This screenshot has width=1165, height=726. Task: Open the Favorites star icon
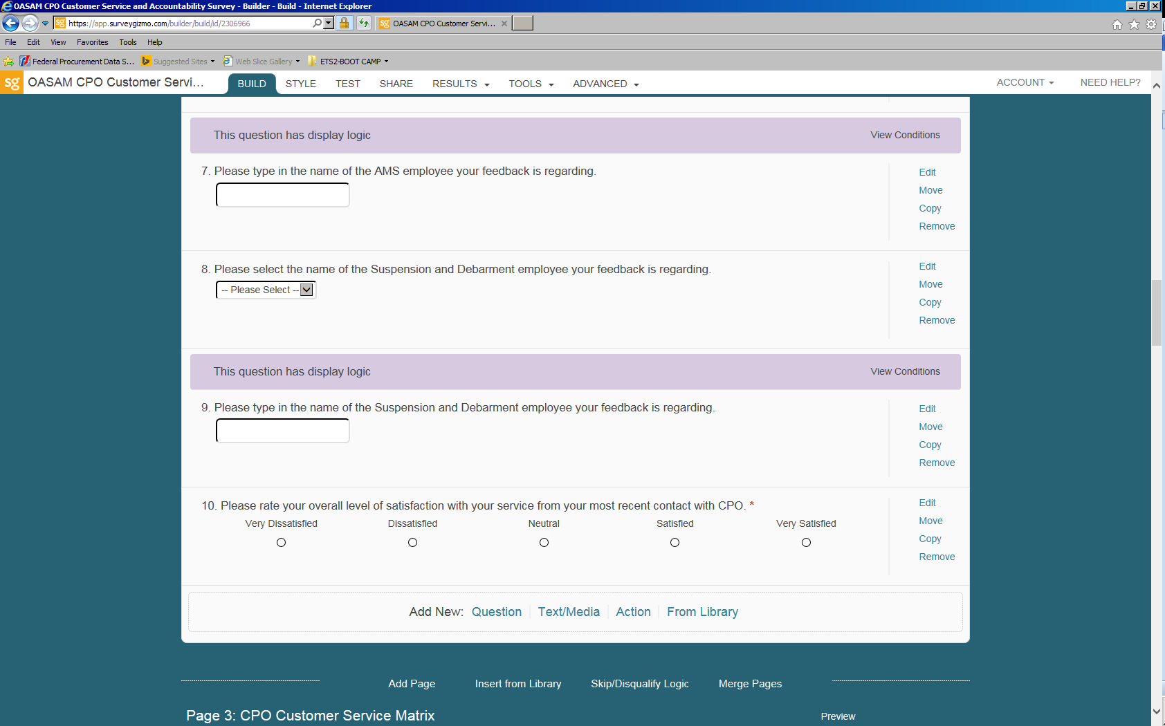click(1134, 24)
